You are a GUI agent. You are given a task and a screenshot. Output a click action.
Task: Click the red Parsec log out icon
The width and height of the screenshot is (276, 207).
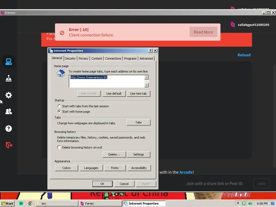[9, 145]
